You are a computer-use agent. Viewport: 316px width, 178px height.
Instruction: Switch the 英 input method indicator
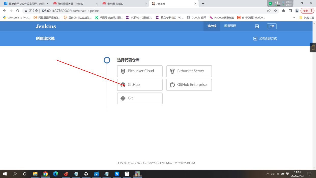pos(287,174)
